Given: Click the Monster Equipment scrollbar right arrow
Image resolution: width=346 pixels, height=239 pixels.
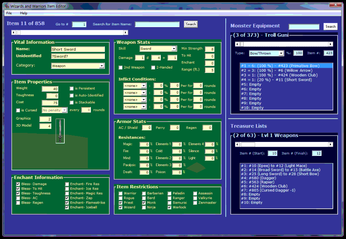Looking at the screenshot, I should pos(330,44).
